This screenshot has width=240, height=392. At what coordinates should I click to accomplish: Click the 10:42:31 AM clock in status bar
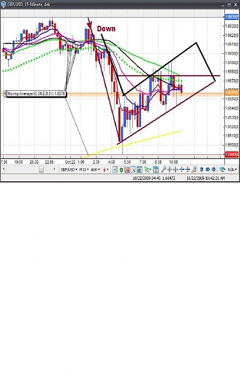point(206,178)
